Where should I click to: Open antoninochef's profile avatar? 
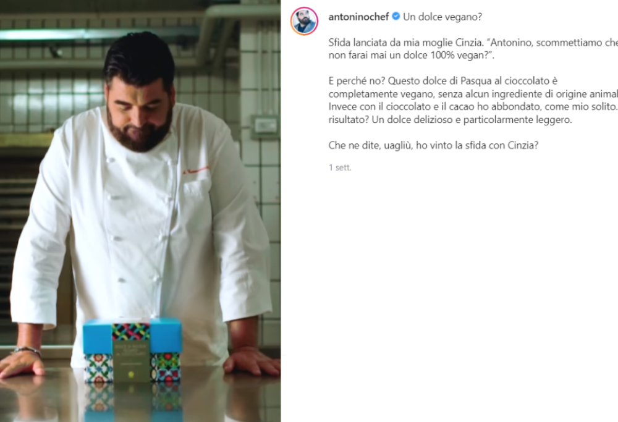(304, 21)
